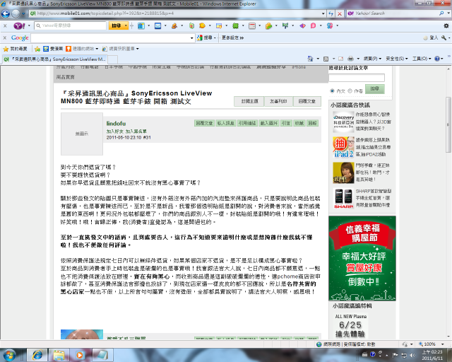This screenshot has height=362, width=452.
Task: Open Windows Media Player on taskbar
Action: tap(80, 355)
